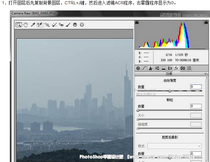Image resolution: width=210 pixels, height=162 pixels.
Task: Open the Effects panel flyout menu
Action: pyautogui.click(x=206, y=74)
